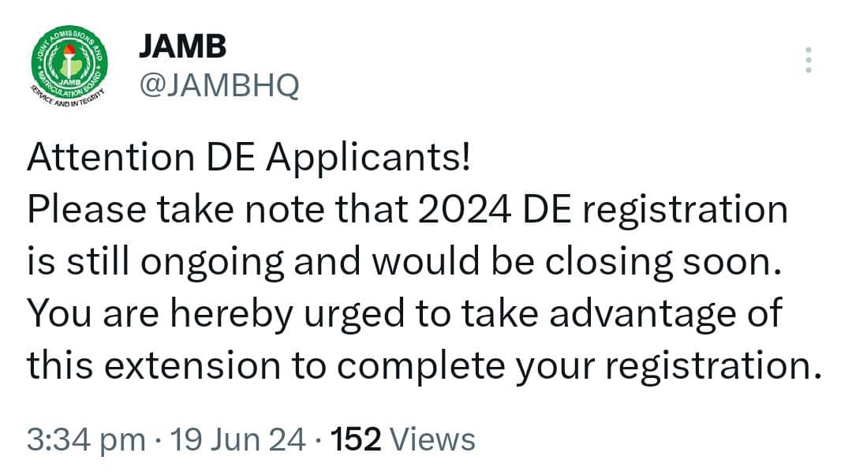Click '2024' in the tweet body
This screenshot has width=852, height=475.
465,210
